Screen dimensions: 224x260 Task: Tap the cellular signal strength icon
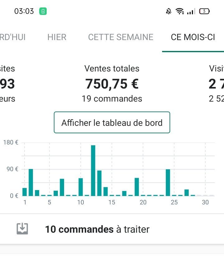click(191, 12)
